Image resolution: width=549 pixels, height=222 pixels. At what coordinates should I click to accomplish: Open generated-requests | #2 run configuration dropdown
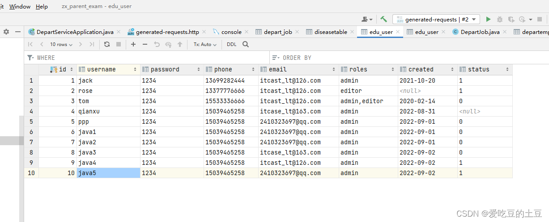click(x=436, y=19)
